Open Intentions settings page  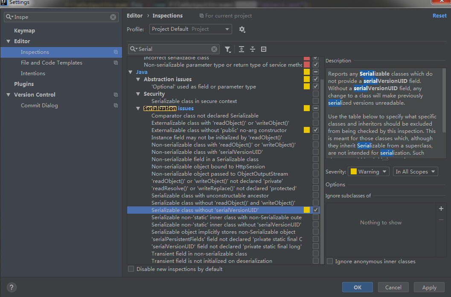click(x=33, y=74)
